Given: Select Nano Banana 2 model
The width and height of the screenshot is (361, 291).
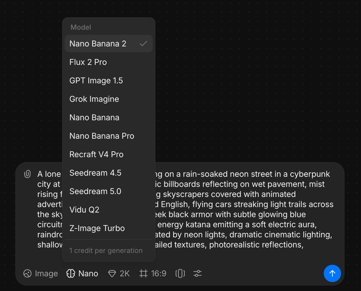Looking at the screenshot, I should point(109,44).
